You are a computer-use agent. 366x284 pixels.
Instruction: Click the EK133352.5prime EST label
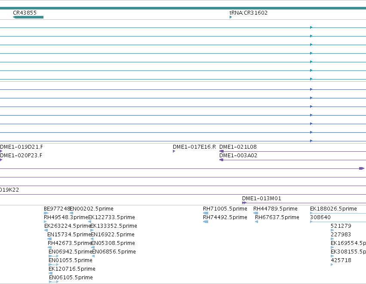click(x=114, y=226)
